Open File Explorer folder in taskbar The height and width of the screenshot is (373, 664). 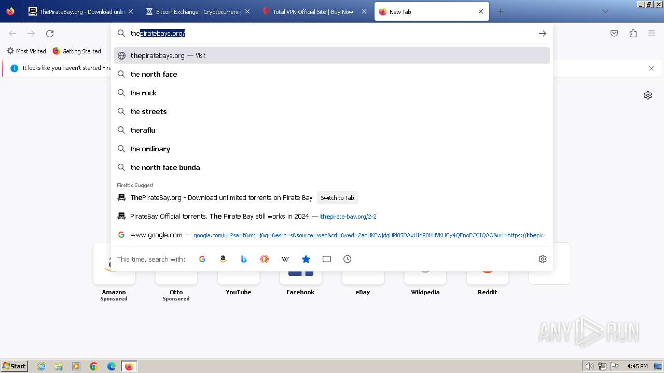[x=59, y=366]
